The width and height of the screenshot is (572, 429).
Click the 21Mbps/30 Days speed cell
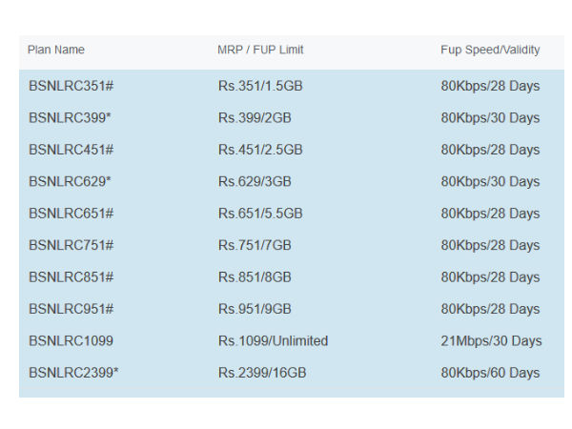coord(491,340)
